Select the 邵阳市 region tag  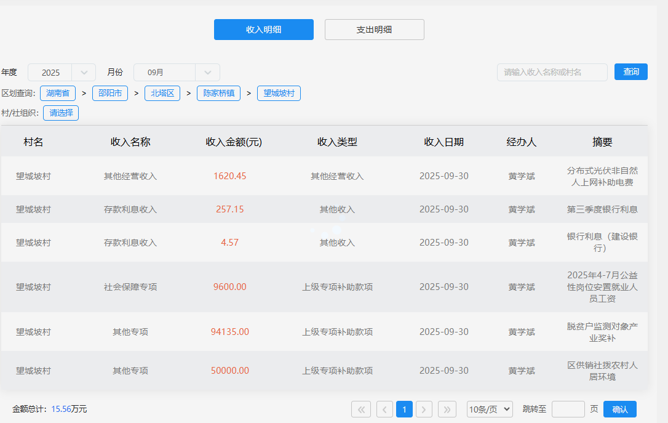[x=110, y=94]
